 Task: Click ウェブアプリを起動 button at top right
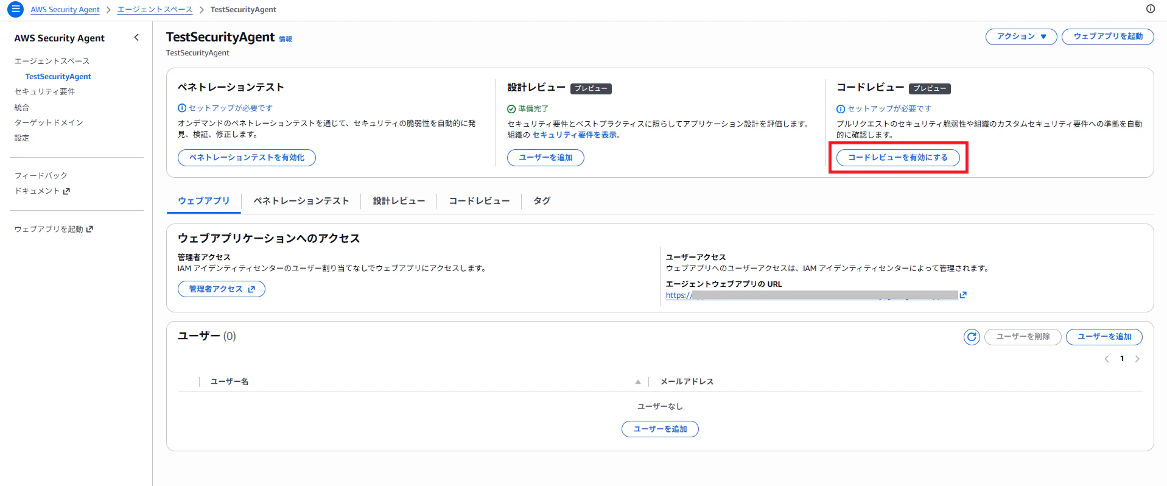pyautogui.click(x=1108, y=37)
